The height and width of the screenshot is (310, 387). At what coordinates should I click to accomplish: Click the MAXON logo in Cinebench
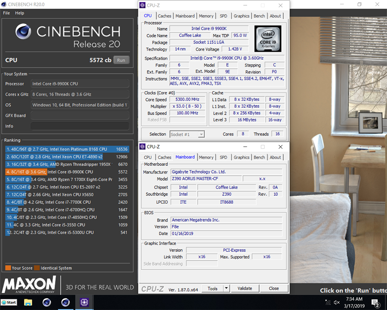pyautogui.click(x=29, y=284)
